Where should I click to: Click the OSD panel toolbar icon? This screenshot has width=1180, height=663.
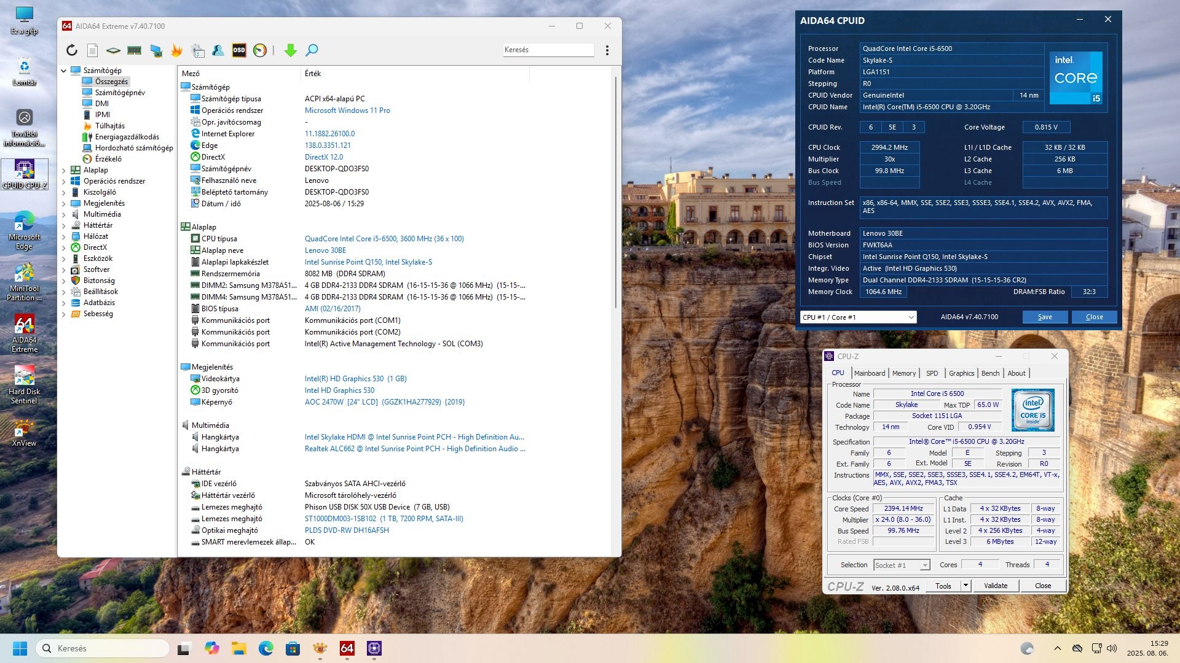[x=238, y=50]
